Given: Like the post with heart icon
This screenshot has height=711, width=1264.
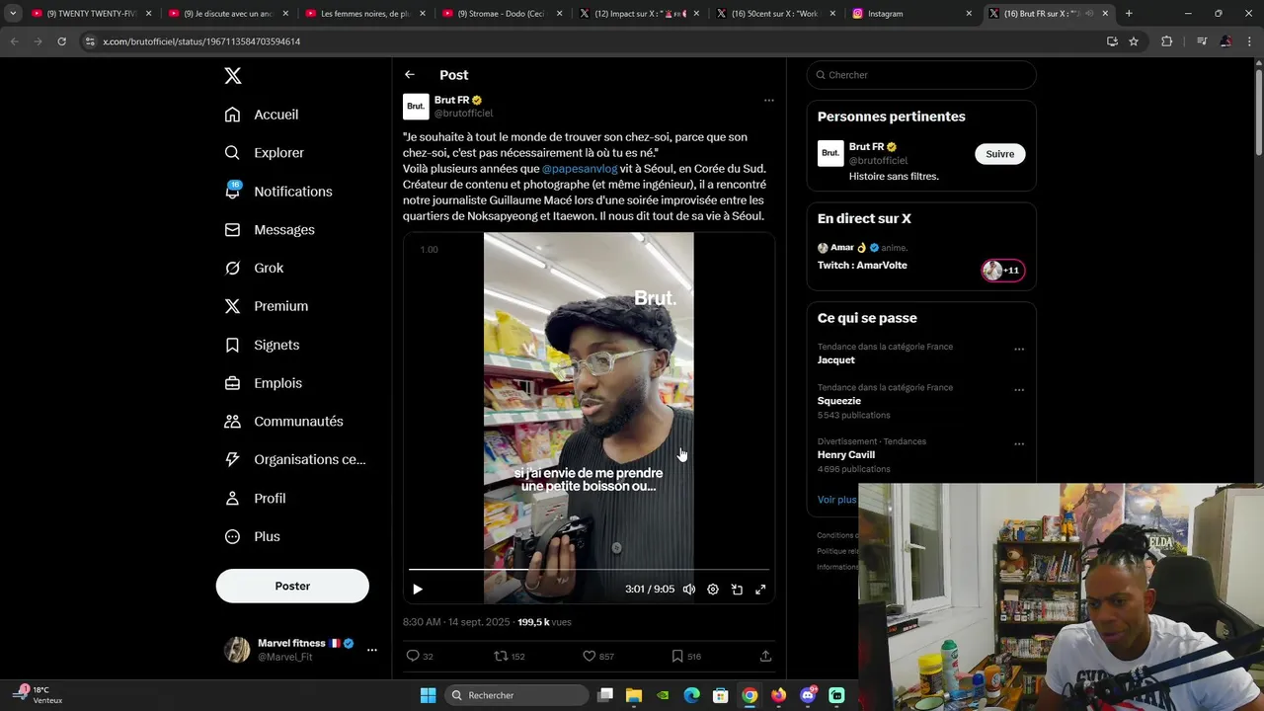Looking at the screenshot, I should (x=590, y=656).
